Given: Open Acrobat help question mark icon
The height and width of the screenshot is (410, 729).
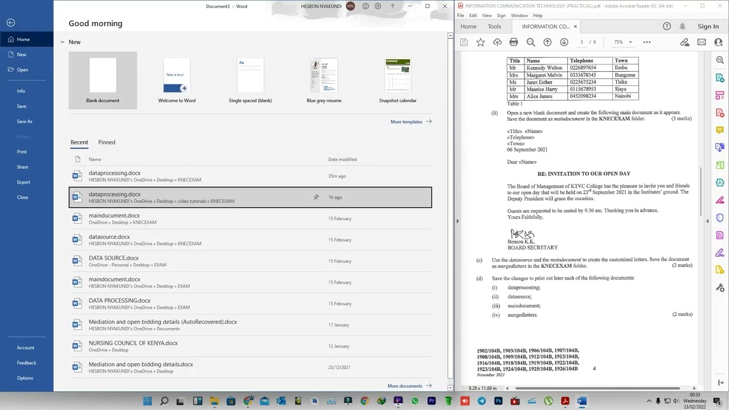Looking at the screenshot, I should coord(667,26).
